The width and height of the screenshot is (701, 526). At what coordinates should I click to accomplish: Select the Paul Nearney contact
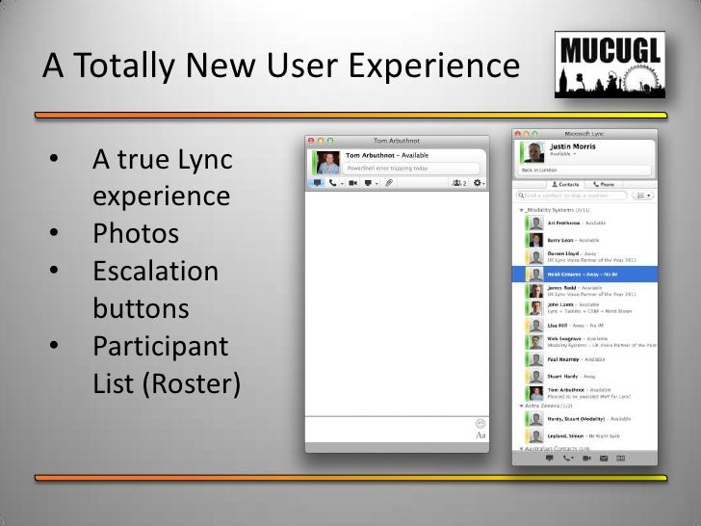click(584, 359)
